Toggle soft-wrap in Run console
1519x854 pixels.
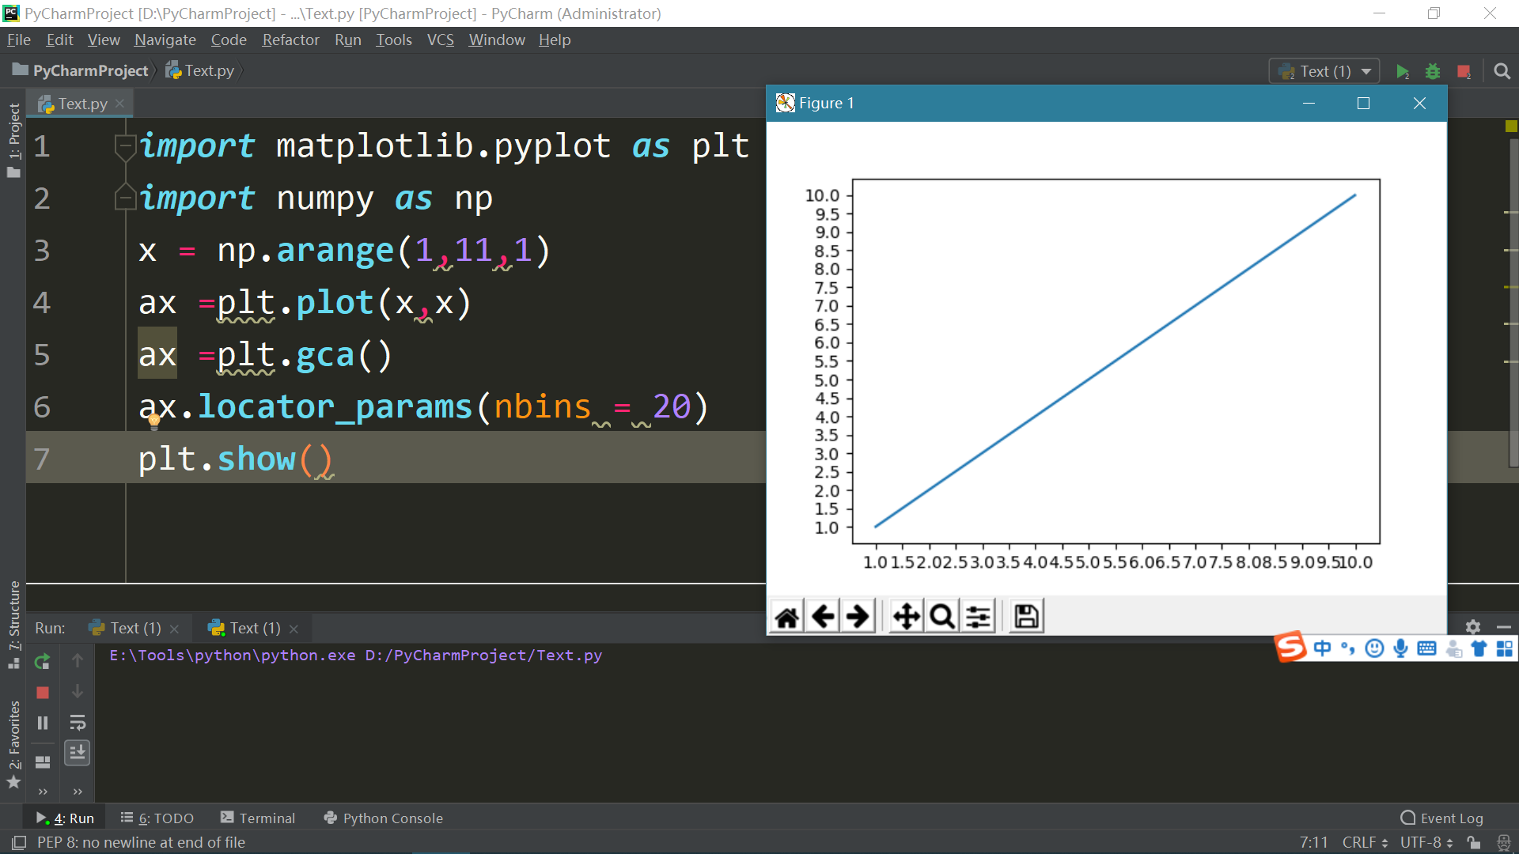pos(78,723)
